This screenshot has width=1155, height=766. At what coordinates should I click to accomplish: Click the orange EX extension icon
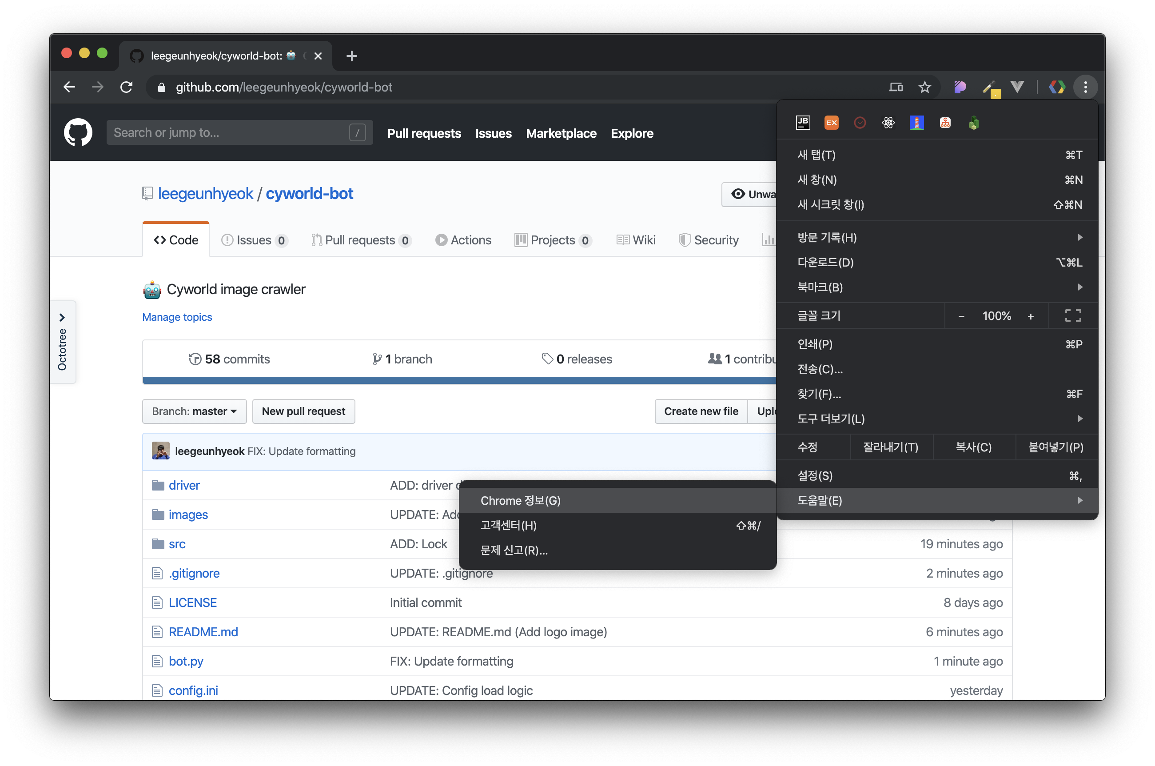[x=831, y=123]
